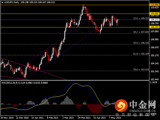Click the 104.245 price axis value
The image size is (160, 120).
(155, 63)
